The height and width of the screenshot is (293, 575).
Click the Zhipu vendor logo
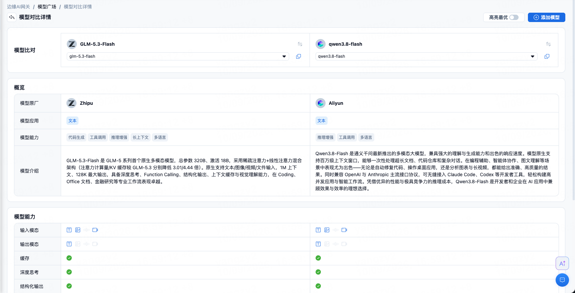(x=71, y=103)
